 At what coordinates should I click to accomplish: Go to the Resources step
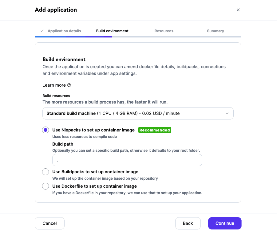click(x=164, y=31)
